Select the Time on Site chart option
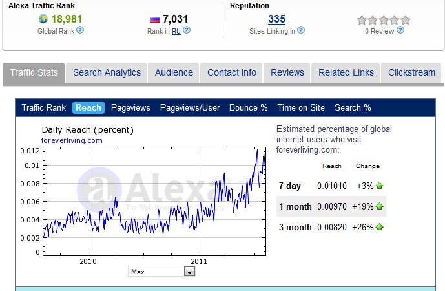This screenshot has width=445, height=291. 301,108
